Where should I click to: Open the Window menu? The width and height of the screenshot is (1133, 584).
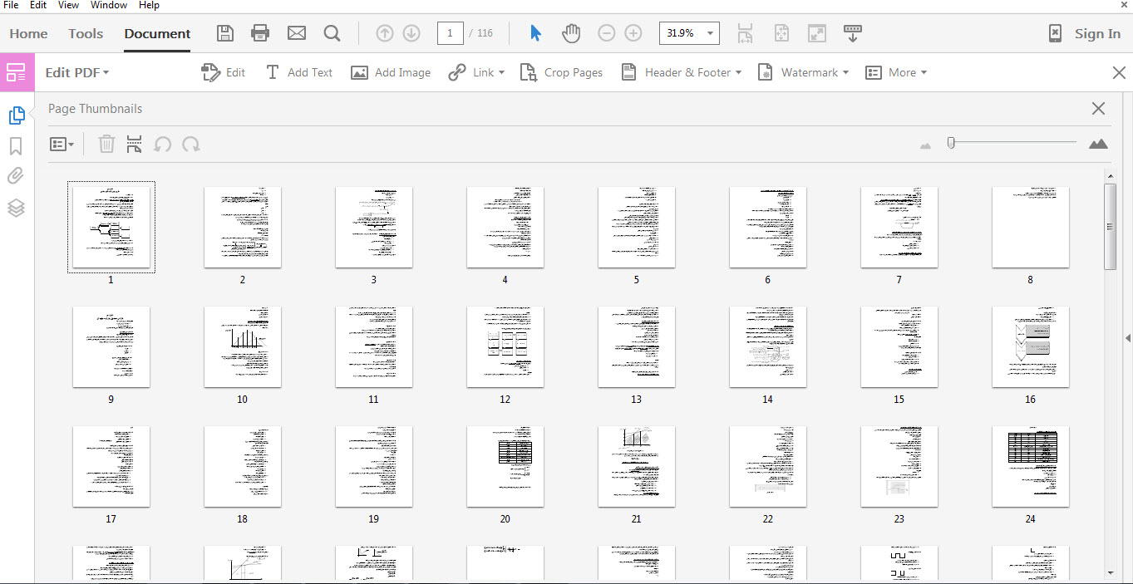[109, 5]
